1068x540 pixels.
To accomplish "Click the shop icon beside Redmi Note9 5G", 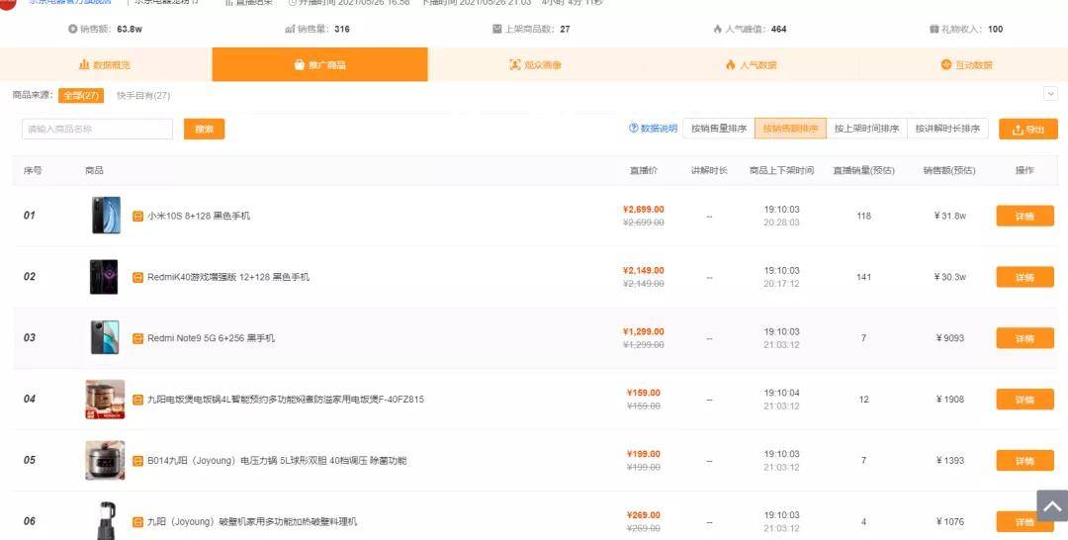I will pyautogui.click(x=137, y=338).
